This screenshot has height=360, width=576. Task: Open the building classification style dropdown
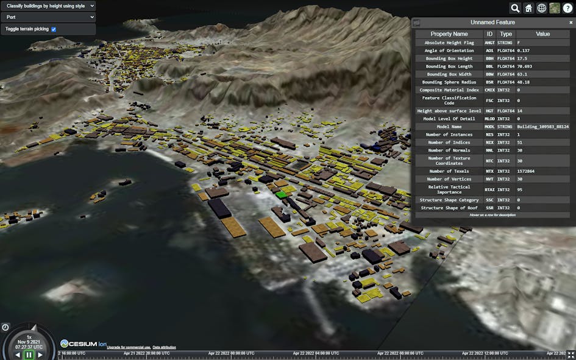click(x=49, y=6)
